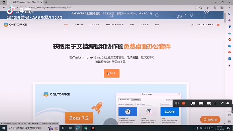
Task: Click the microphone icon in system tray
Action: coord(197,128)
